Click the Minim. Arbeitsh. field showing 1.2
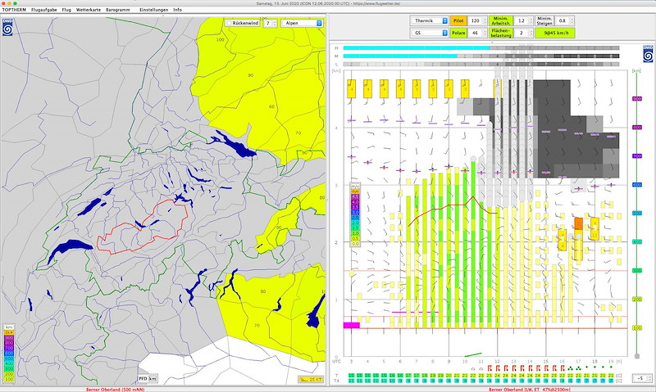The image size is (656, 392). (522, 20)
